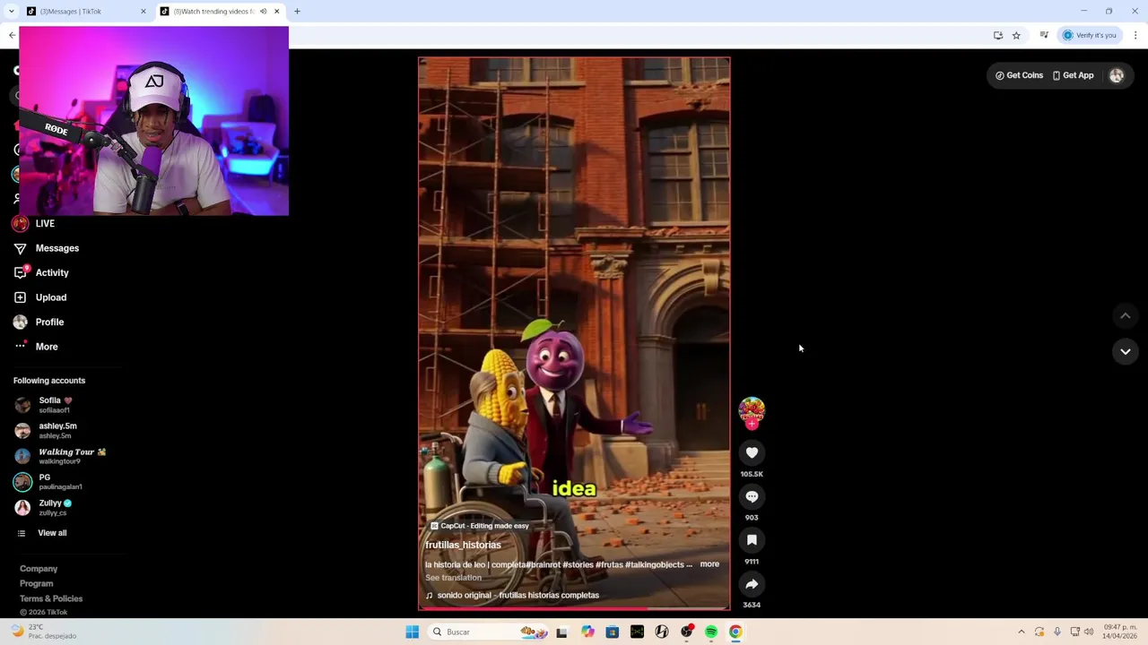Open the Walking Tour following account

click(x=61, y=456)
